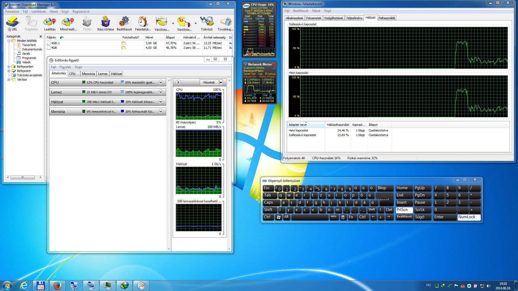Open Firefox from the taskbar
518x291 pixels.
point(57,285)
